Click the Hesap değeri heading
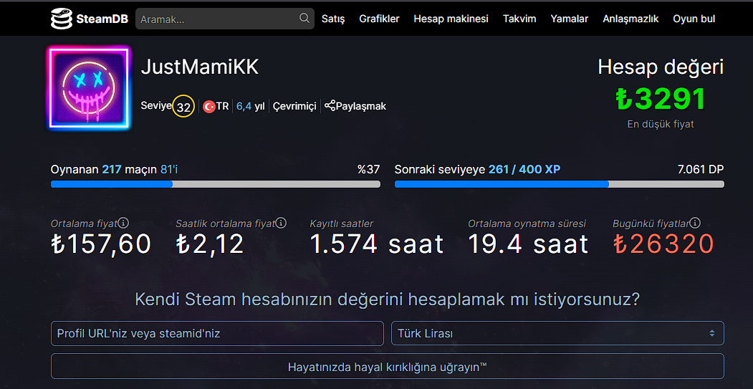Image resolution: width=753 pixels, height=389 pixels. click(x=661, y=68)
